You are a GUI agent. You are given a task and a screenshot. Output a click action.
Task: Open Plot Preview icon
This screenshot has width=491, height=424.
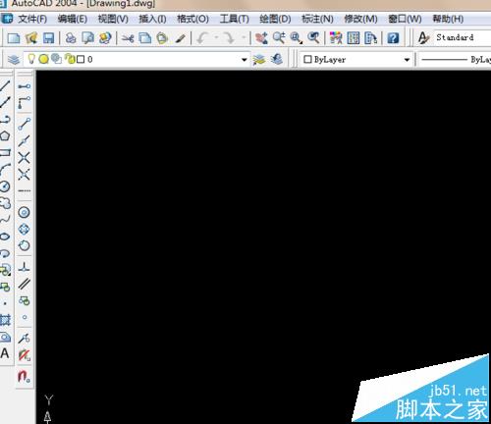tap(87, 38)
